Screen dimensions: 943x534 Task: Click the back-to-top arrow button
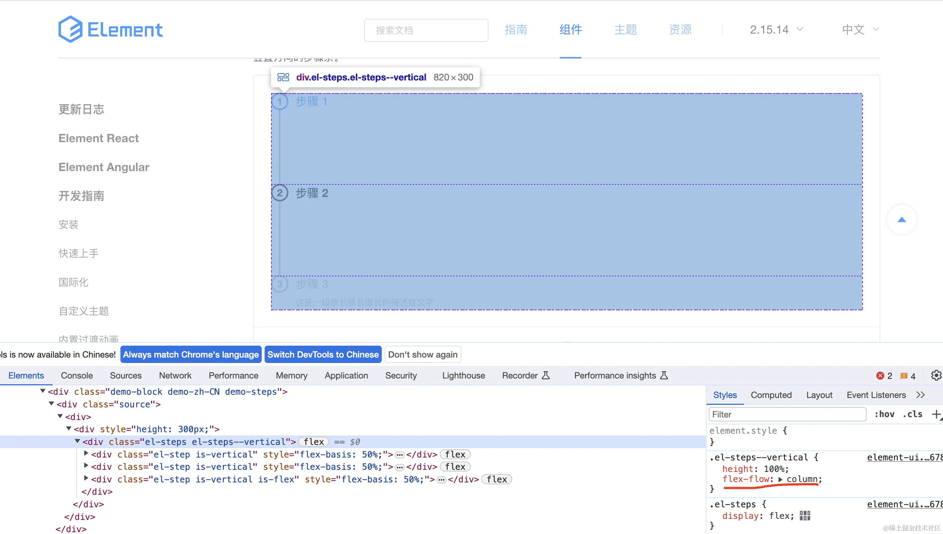click(902, 220)
